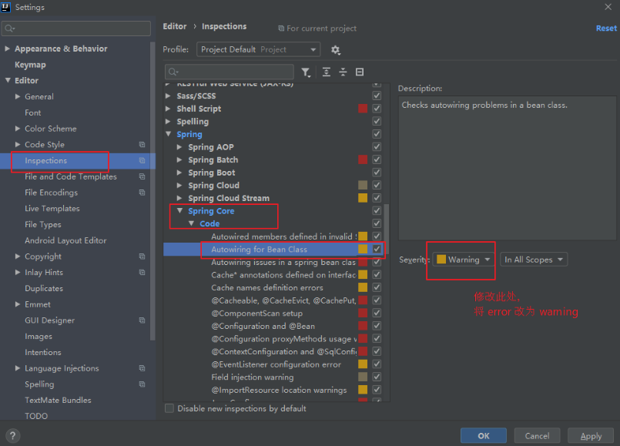Open the profile gear settings icon
Screen dimensions: 620x446
(335, 50)
